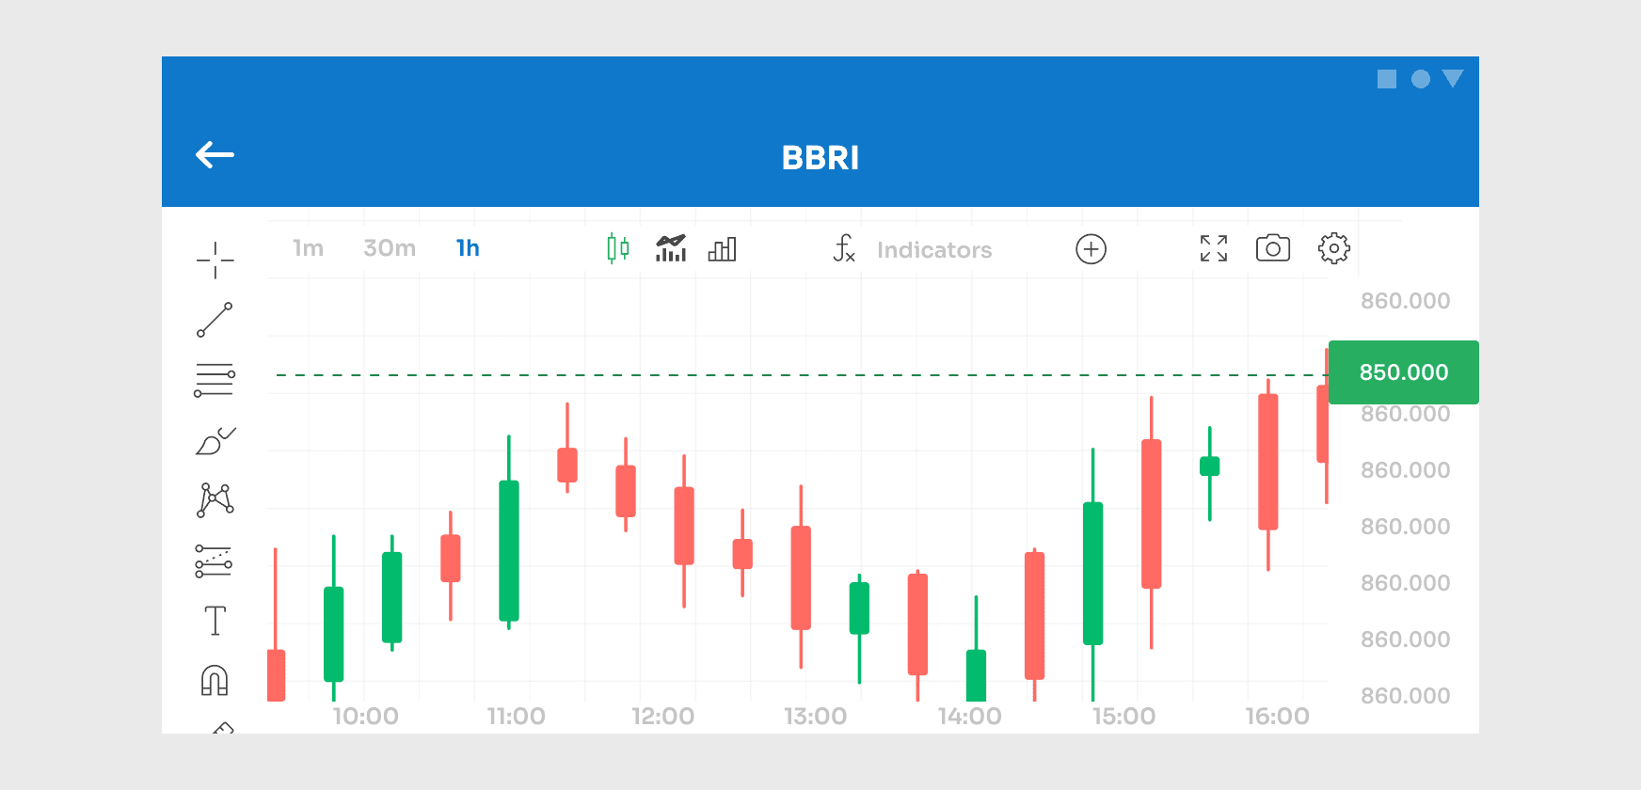Click the 11:00 time axis label

tap(517, 717)
